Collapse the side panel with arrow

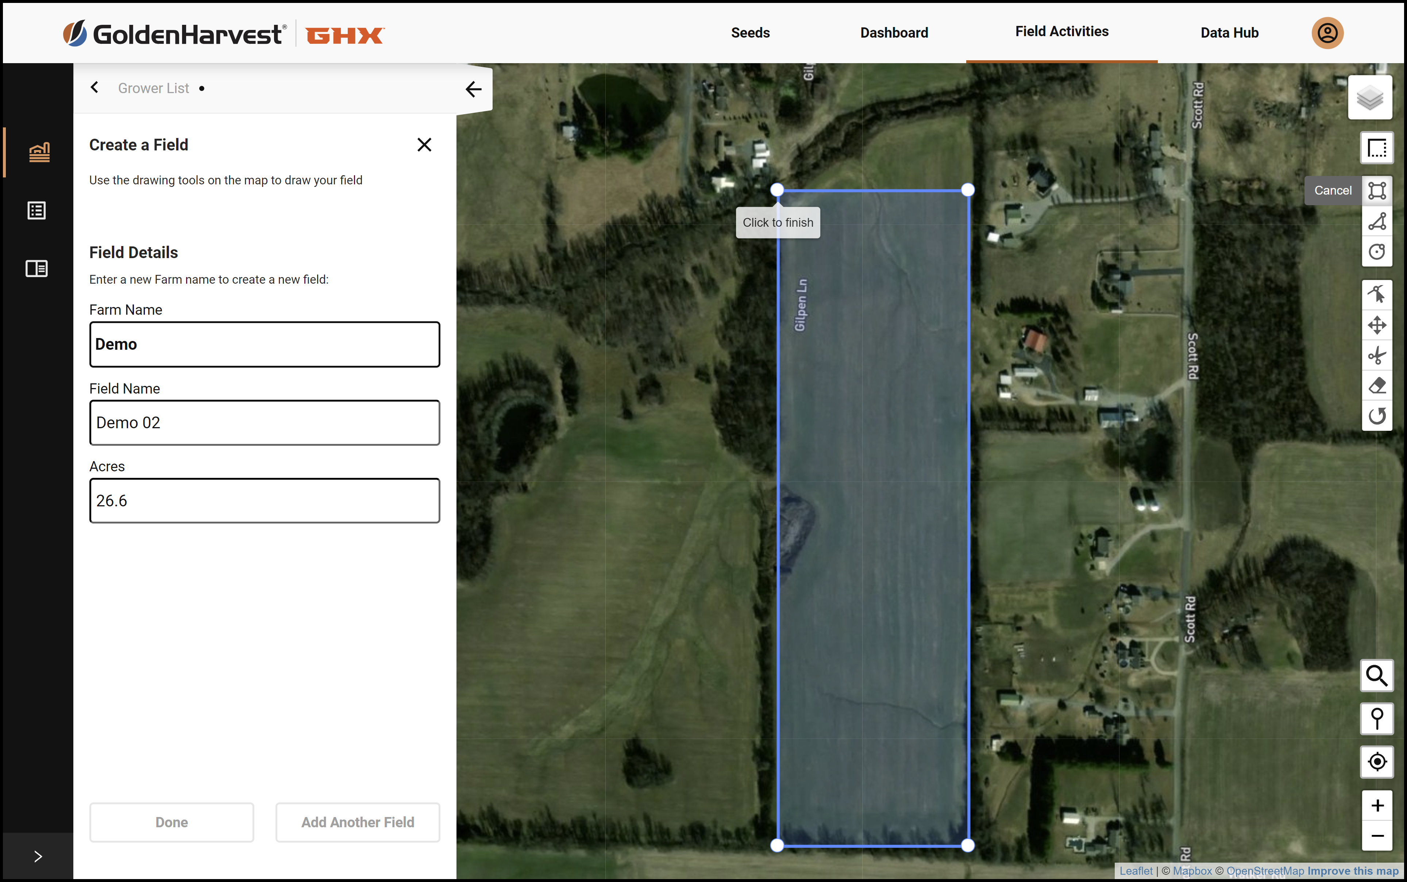[474, 89]
